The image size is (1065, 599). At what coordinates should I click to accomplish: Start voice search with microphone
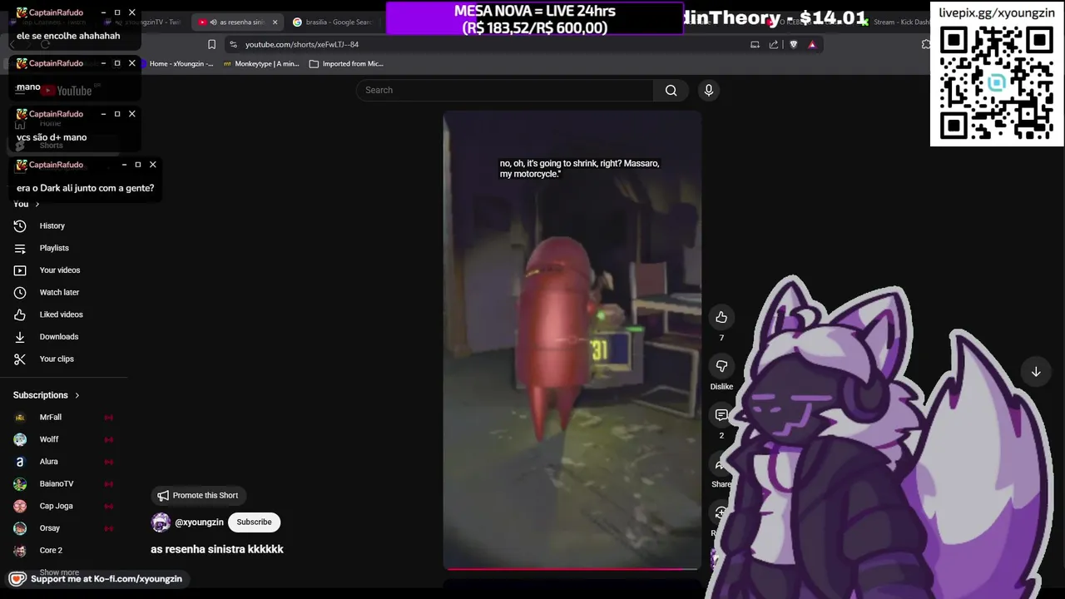(x=709, y=90)
